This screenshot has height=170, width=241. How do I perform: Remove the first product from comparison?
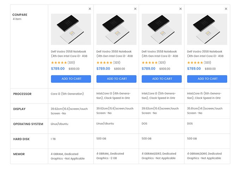pos(90,9)
